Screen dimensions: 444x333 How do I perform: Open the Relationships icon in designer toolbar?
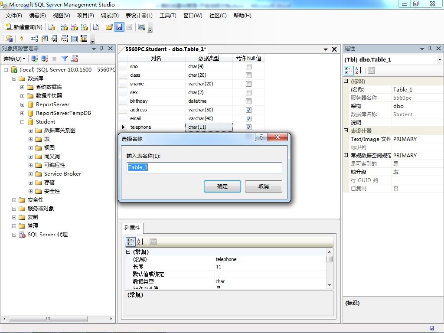pyautogui.click(x=34, y=39)
